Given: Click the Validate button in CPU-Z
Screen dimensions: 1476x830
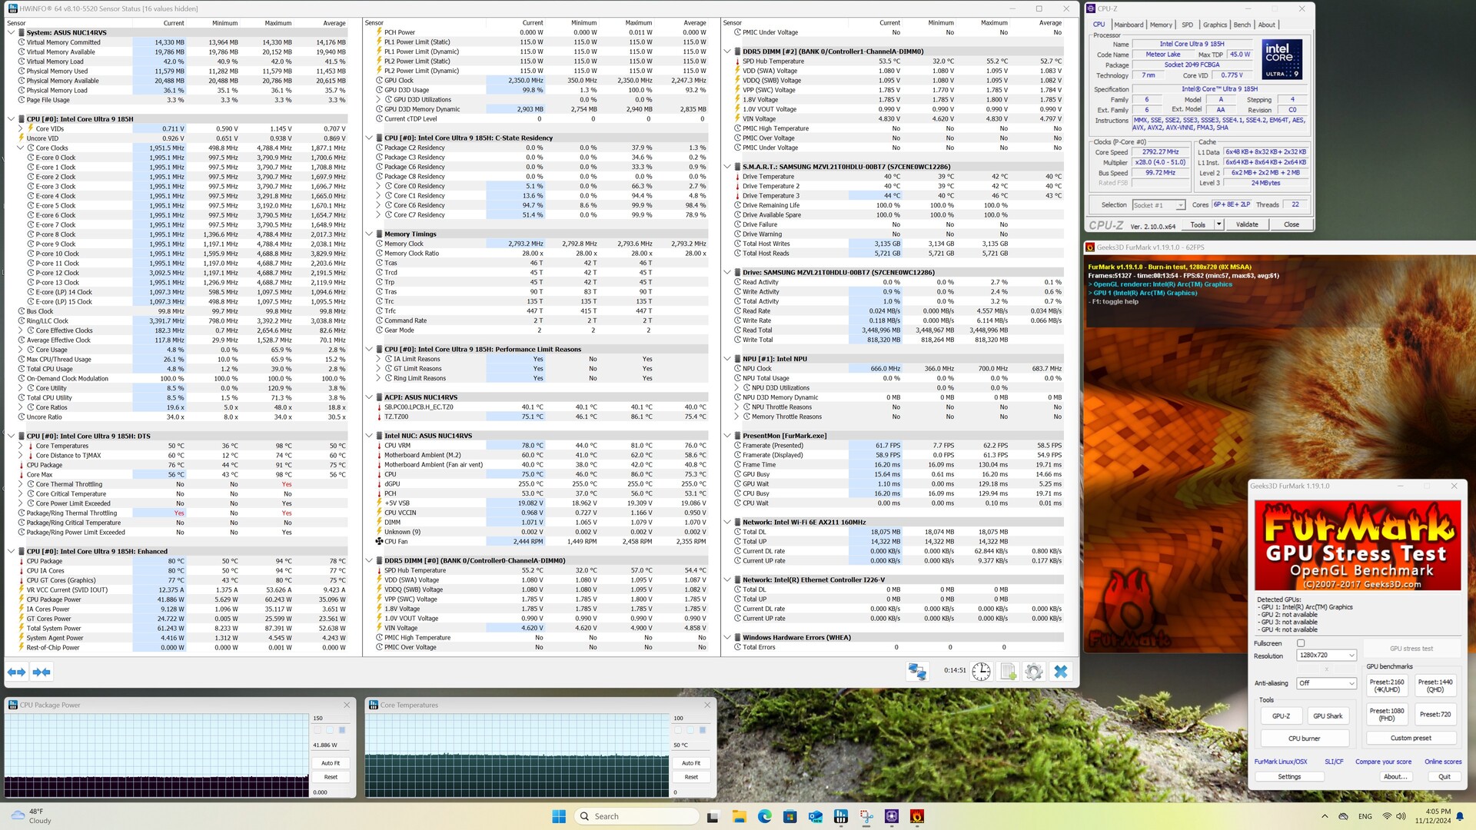Looking at the screenshot, I should tap(1247, 224).
